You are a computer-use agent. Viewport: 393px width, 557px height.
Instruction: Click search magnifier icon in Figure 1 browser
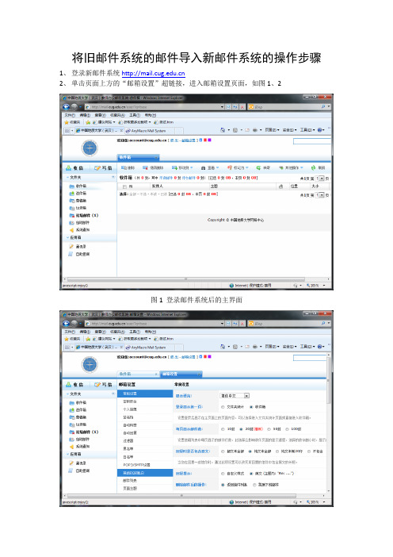point(323,106)
